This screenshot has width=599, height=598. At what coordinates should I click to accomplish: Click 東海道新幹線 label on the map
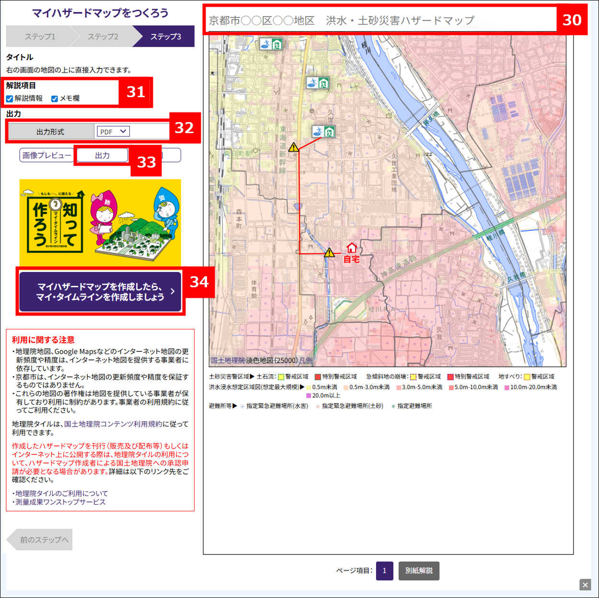click(x=283, y=150)
